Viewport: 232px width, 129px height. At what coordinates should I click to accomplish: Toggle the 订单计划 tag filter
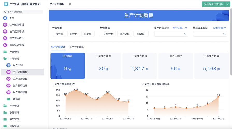click(108, 34)
